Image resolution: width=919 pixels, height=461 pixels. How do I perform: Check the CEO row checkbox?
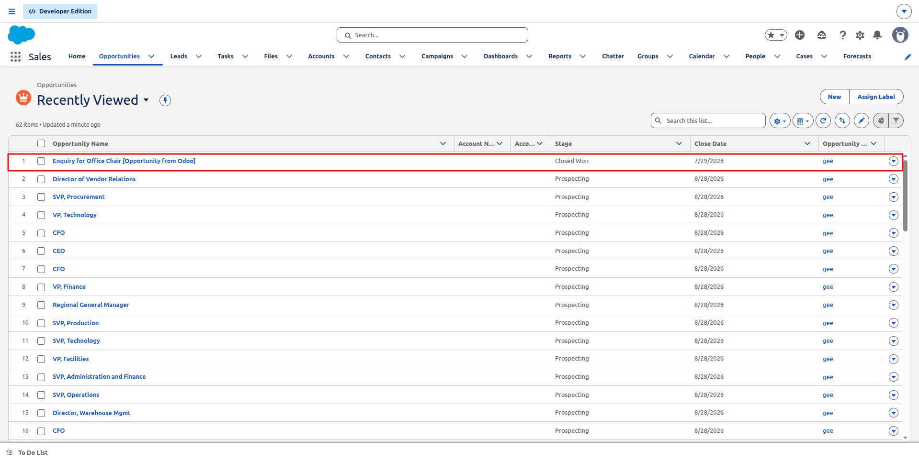tap(41, 251)
